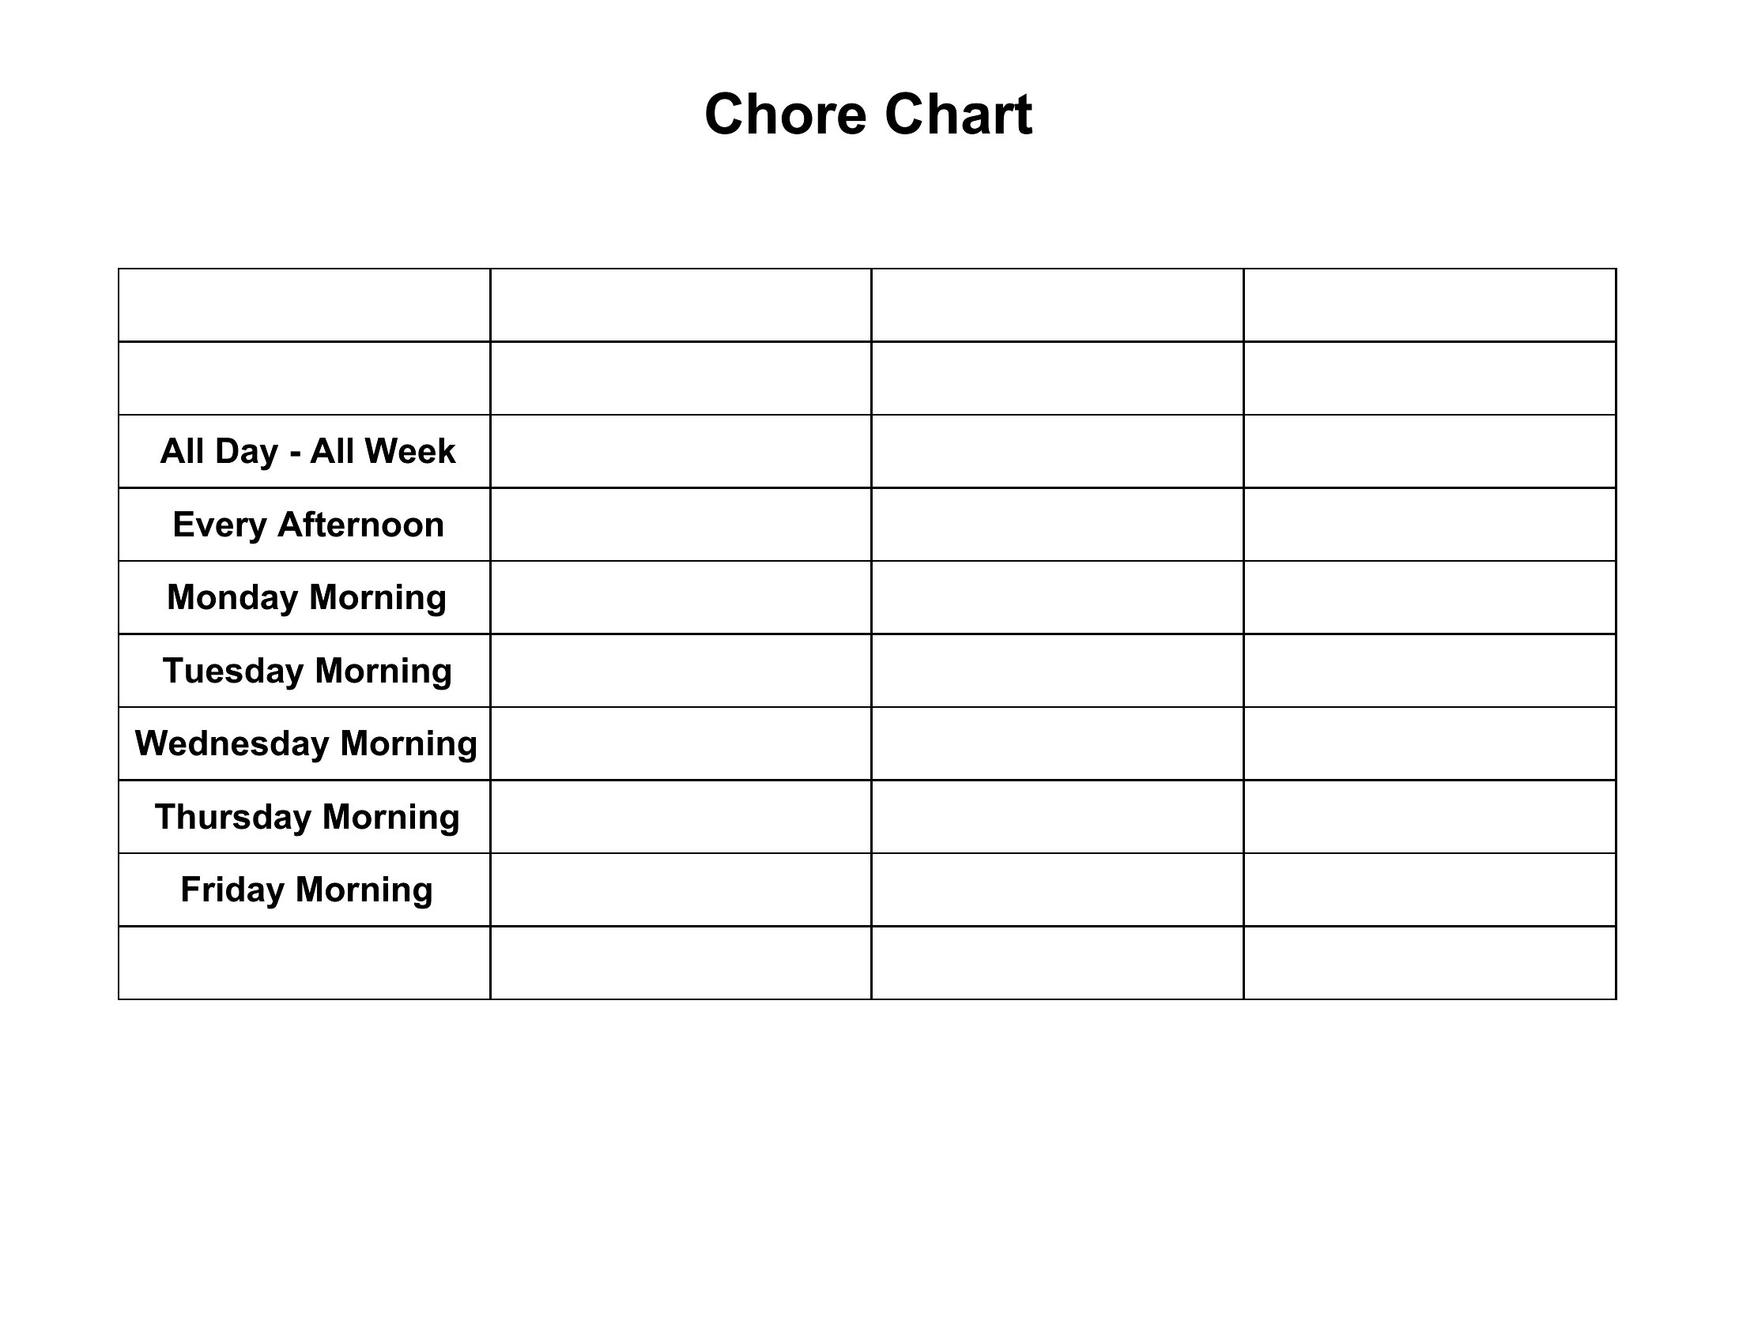
Task: Click the third column's top header cell
Action: point(1058,305)
